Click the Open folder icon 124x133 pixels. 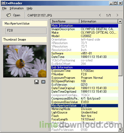(x=9, y=15)
